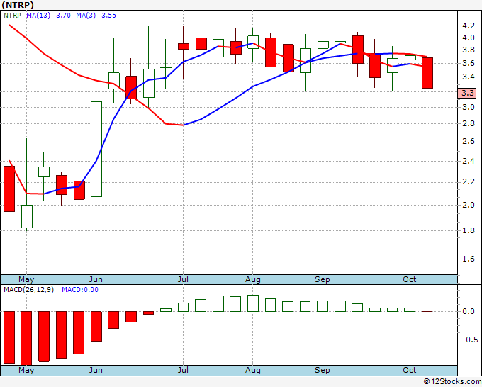The image size is (482, 387).
Task: Click the MA(13) legend label
Action: pos(38,16)
